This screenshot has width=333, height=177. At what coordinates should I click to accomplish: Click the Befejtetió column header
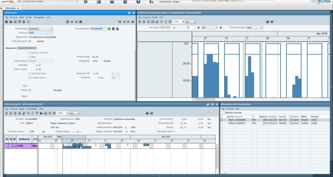pos(294,116)
